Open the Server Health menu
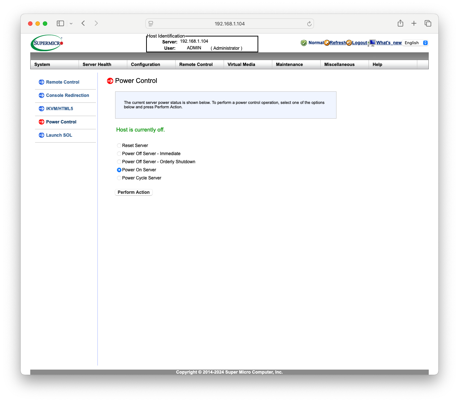This screenshot has height=402, width=459. click(x=97, y=64)
